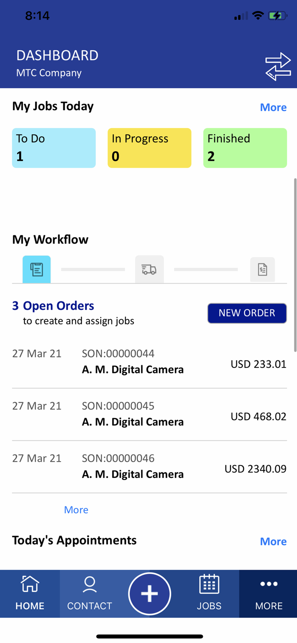Create an order with NEW ORDER button
The width and height of the screenshot is (297, 643).
click(247, 313)
